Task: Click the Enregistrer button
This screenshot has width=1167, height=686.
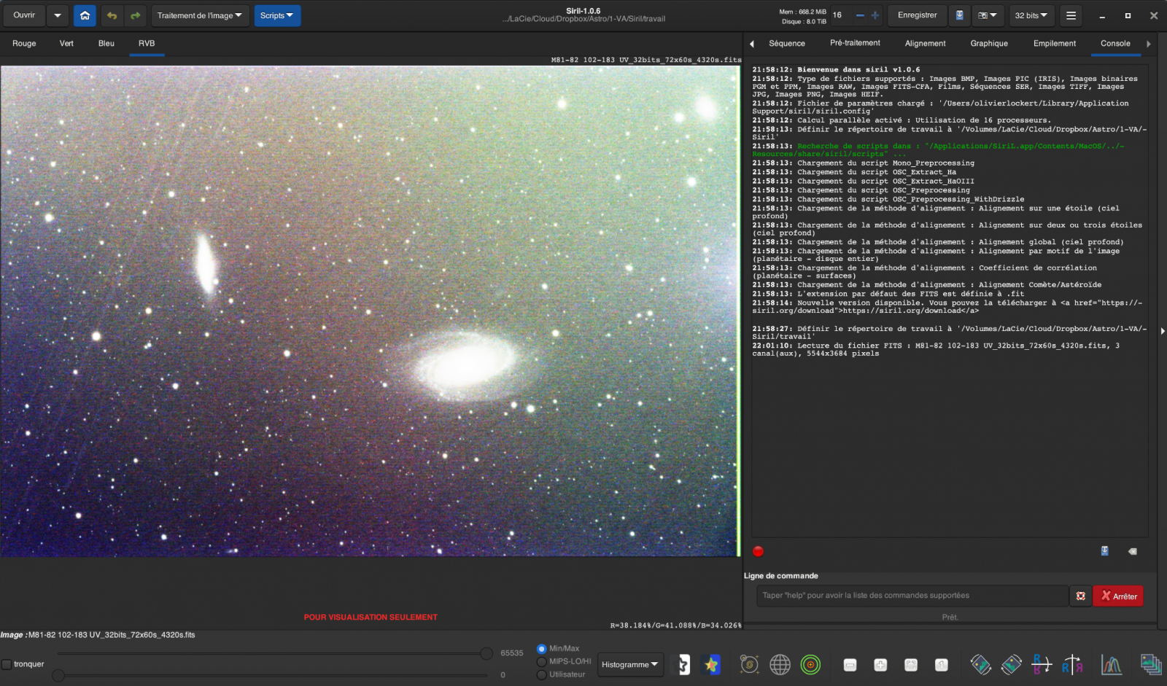Action: [917, 15]
